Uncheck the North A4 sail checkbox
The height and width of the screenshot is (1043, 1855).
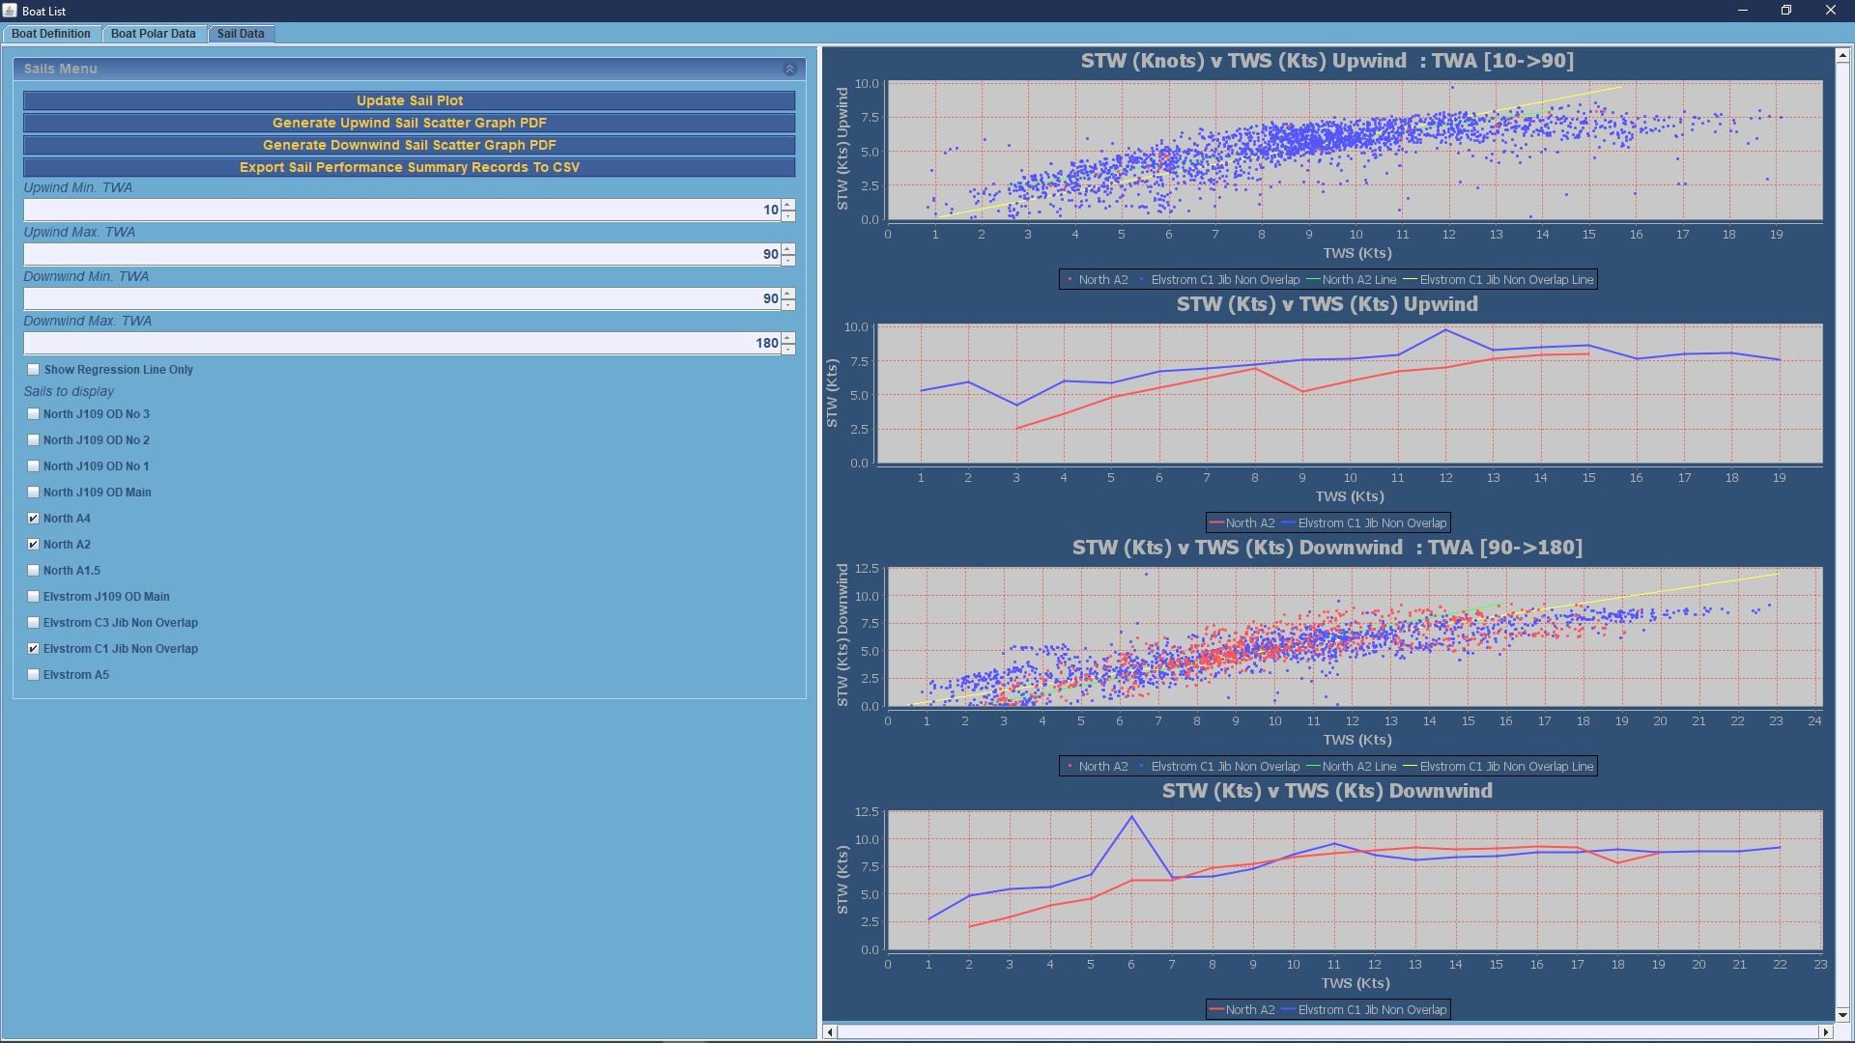tap(34, 519)
